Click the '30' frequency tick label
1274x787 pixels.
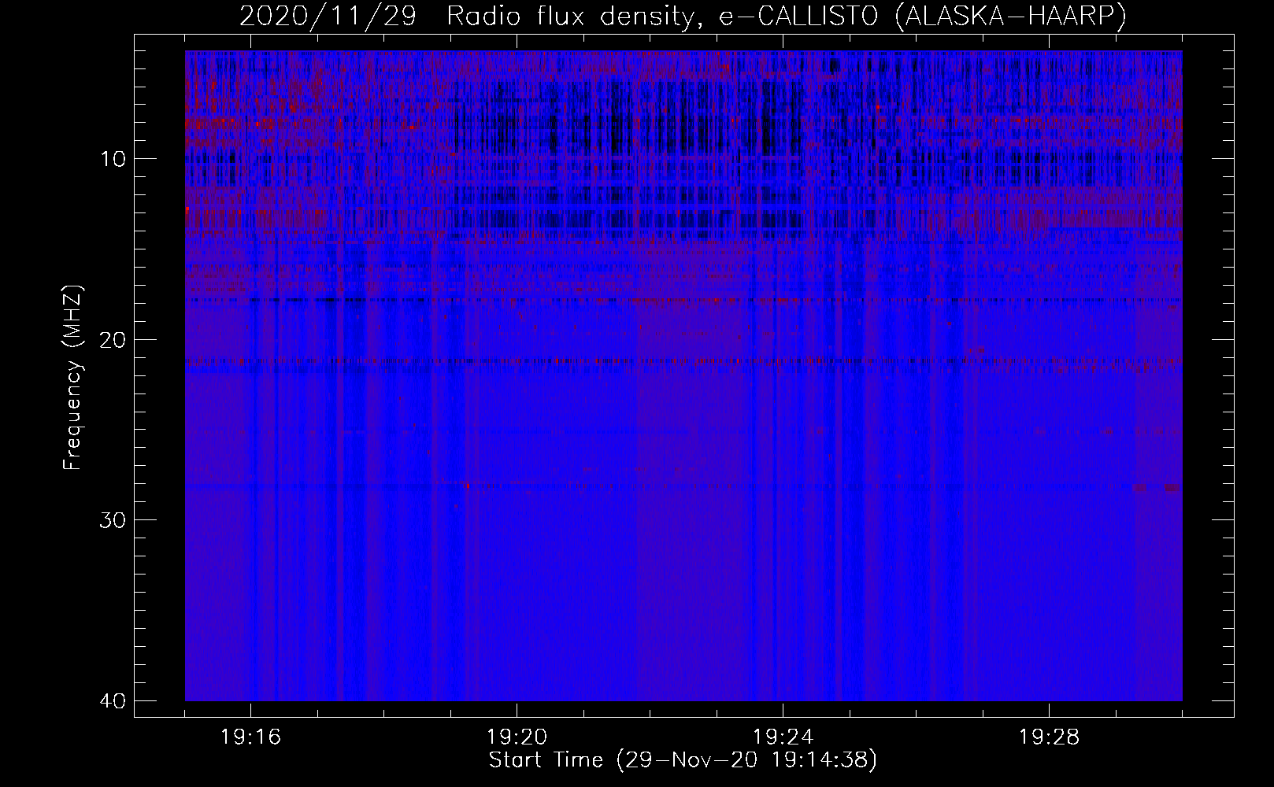pos(113,519)
